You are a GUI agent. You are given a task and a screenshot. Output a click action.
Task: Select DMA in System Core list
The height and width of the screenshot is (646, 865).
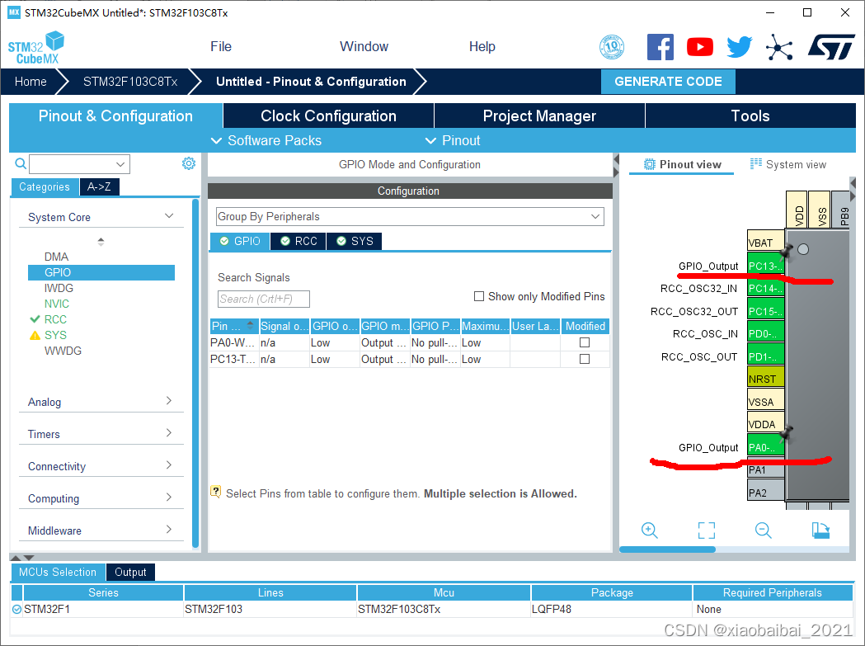(56, 257)
